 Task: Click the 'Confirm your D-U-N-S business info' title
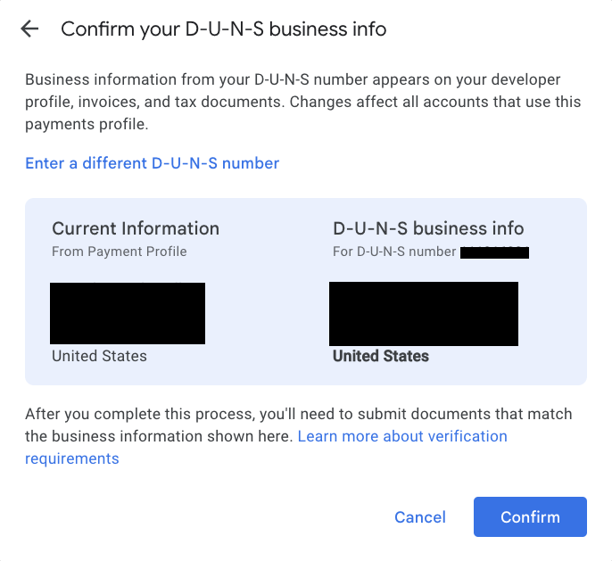224,29
